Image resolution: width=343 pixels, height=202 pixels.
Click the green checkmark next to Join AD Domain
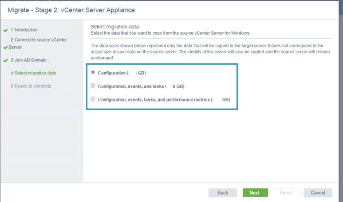click(x=5, y=60)
